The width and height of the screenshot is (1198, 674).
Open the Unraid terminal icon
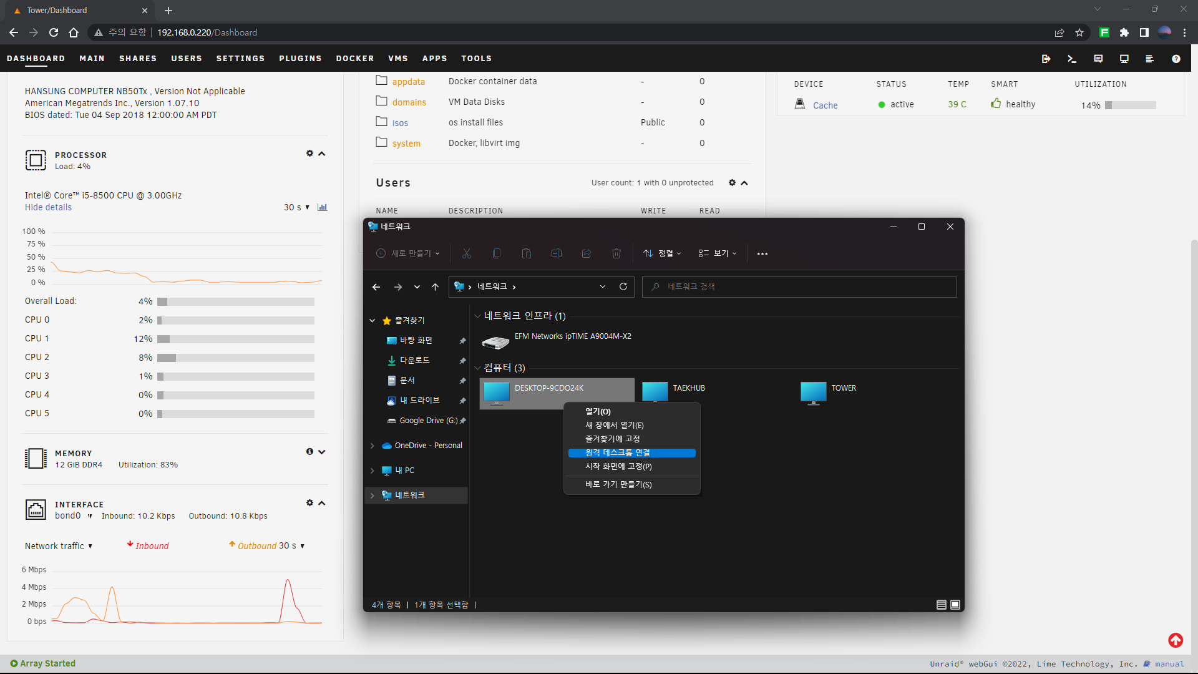pos(1072,59)
